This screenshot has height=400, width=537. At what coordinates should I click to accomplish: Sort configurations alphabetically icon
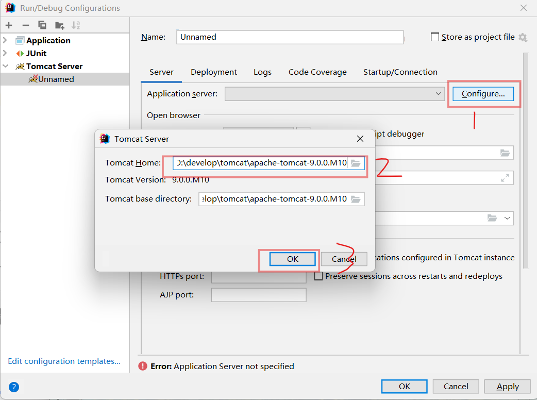76,25
